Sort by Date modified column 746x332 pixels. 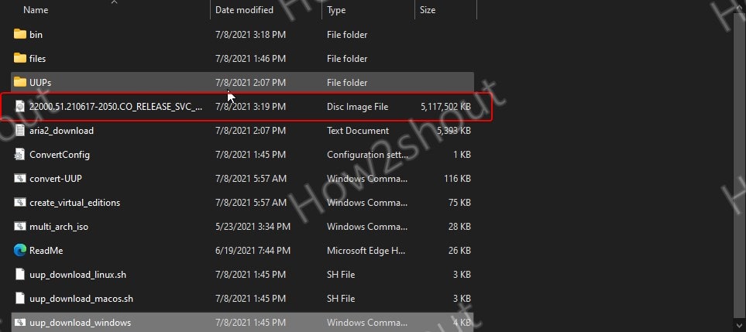[244, 10]
